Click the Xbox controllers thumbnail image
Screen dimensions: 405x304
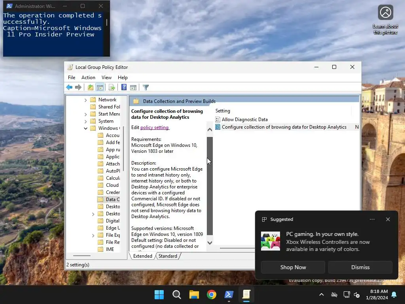pos(271,241)
